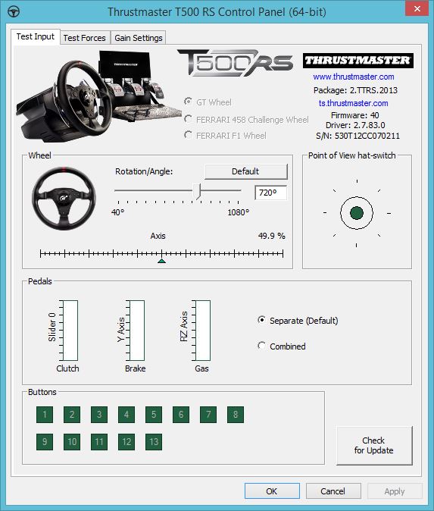Click button indicator 13
The width and height of the screenshot is (434, 511).
[x=154, y=442]
